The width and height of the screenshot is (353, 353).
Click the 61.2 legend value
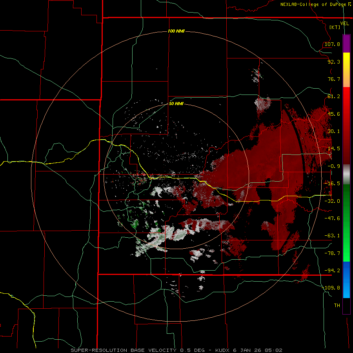click(x=334, y=96)
